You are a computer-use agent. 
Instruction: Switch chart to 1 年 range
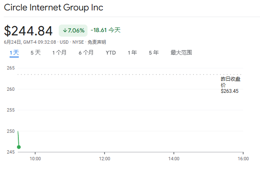pos(132,53)
